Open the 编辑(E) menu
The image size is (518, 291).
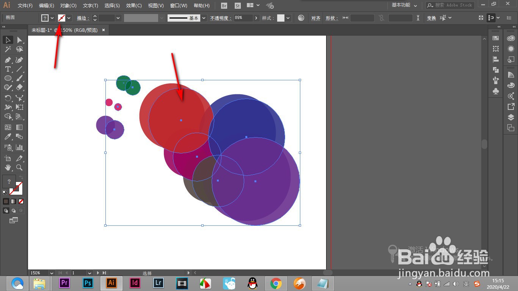click(x=47, y=6)
